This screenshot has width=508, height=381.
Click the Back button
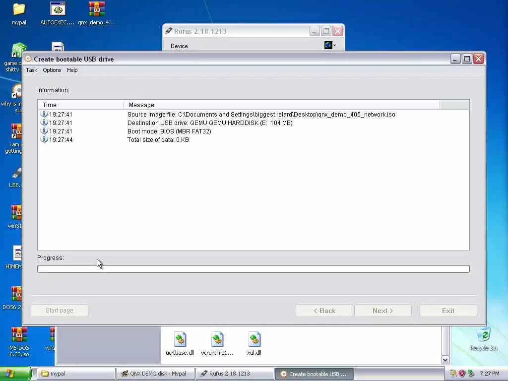coord(324,311)
